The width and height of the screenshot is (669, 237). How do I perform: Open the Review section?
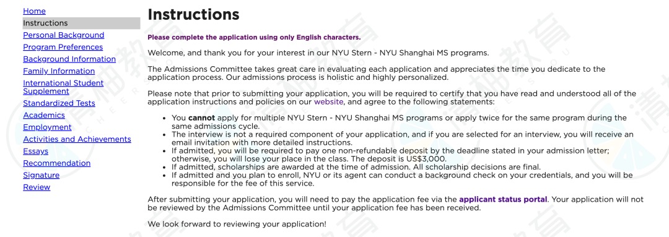pos(37,187)
